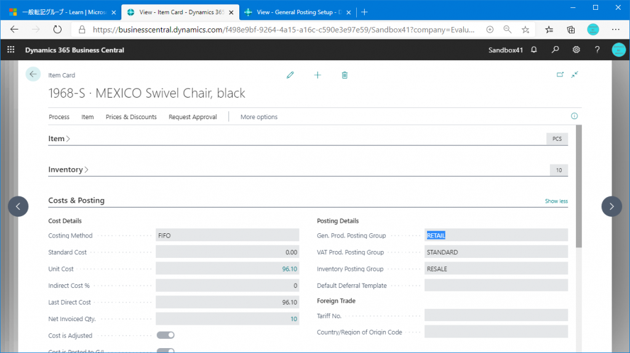Viewport: 630px width, 353px height.
Task: Open the app launcher waffle icon
Action: [11, 50]
